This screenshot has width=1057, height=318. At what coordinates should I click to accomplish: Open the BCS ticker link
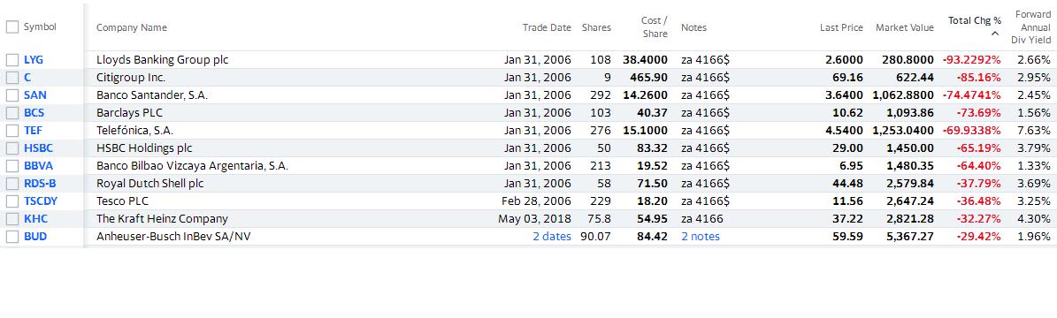coord(34,112)
